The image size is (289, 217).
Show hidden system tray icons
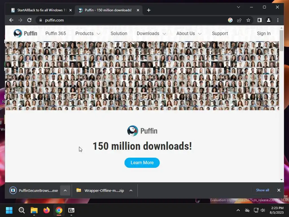[238, 210]
